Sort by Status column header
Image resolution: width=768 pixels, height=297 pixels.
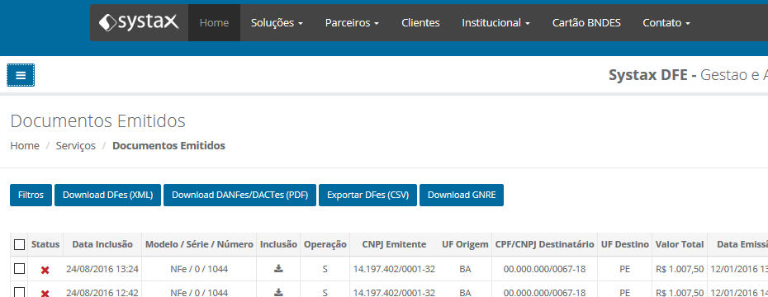coord(45,244)
